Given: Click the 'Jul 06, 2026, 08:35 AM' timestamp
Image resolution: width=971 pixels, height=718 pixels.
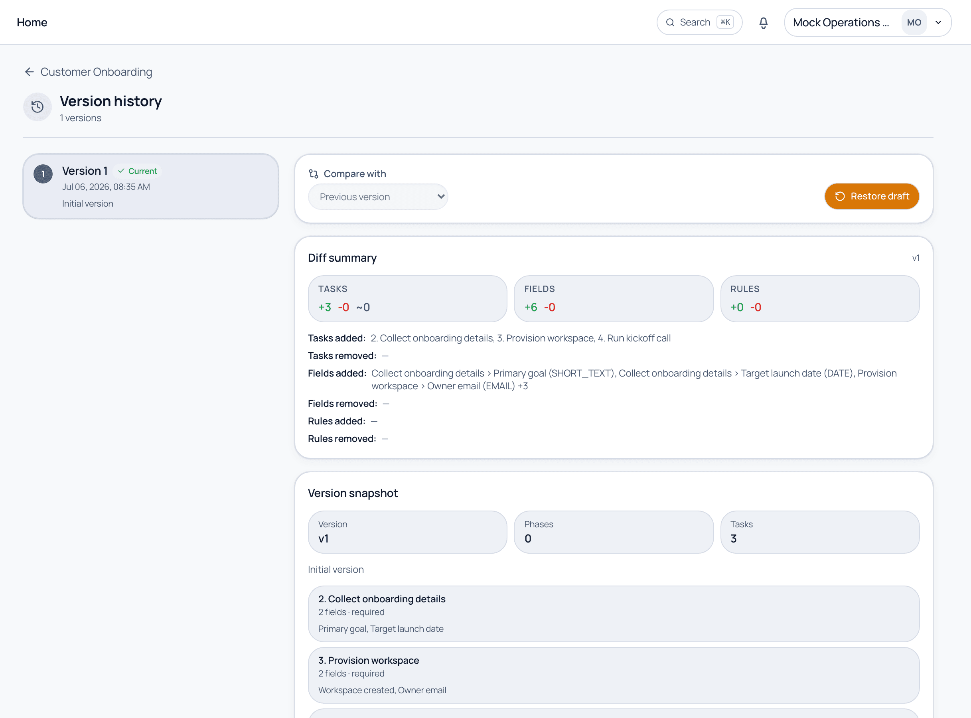Looking at the screenshot, I should click(x=106, y=187).
